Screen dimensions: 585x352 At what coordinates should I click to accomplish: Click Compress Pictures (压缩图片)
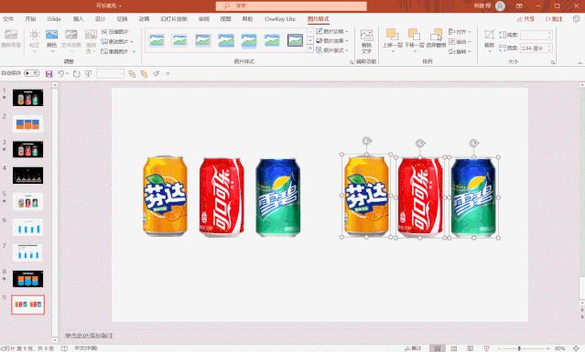click(x=115, y=32)
